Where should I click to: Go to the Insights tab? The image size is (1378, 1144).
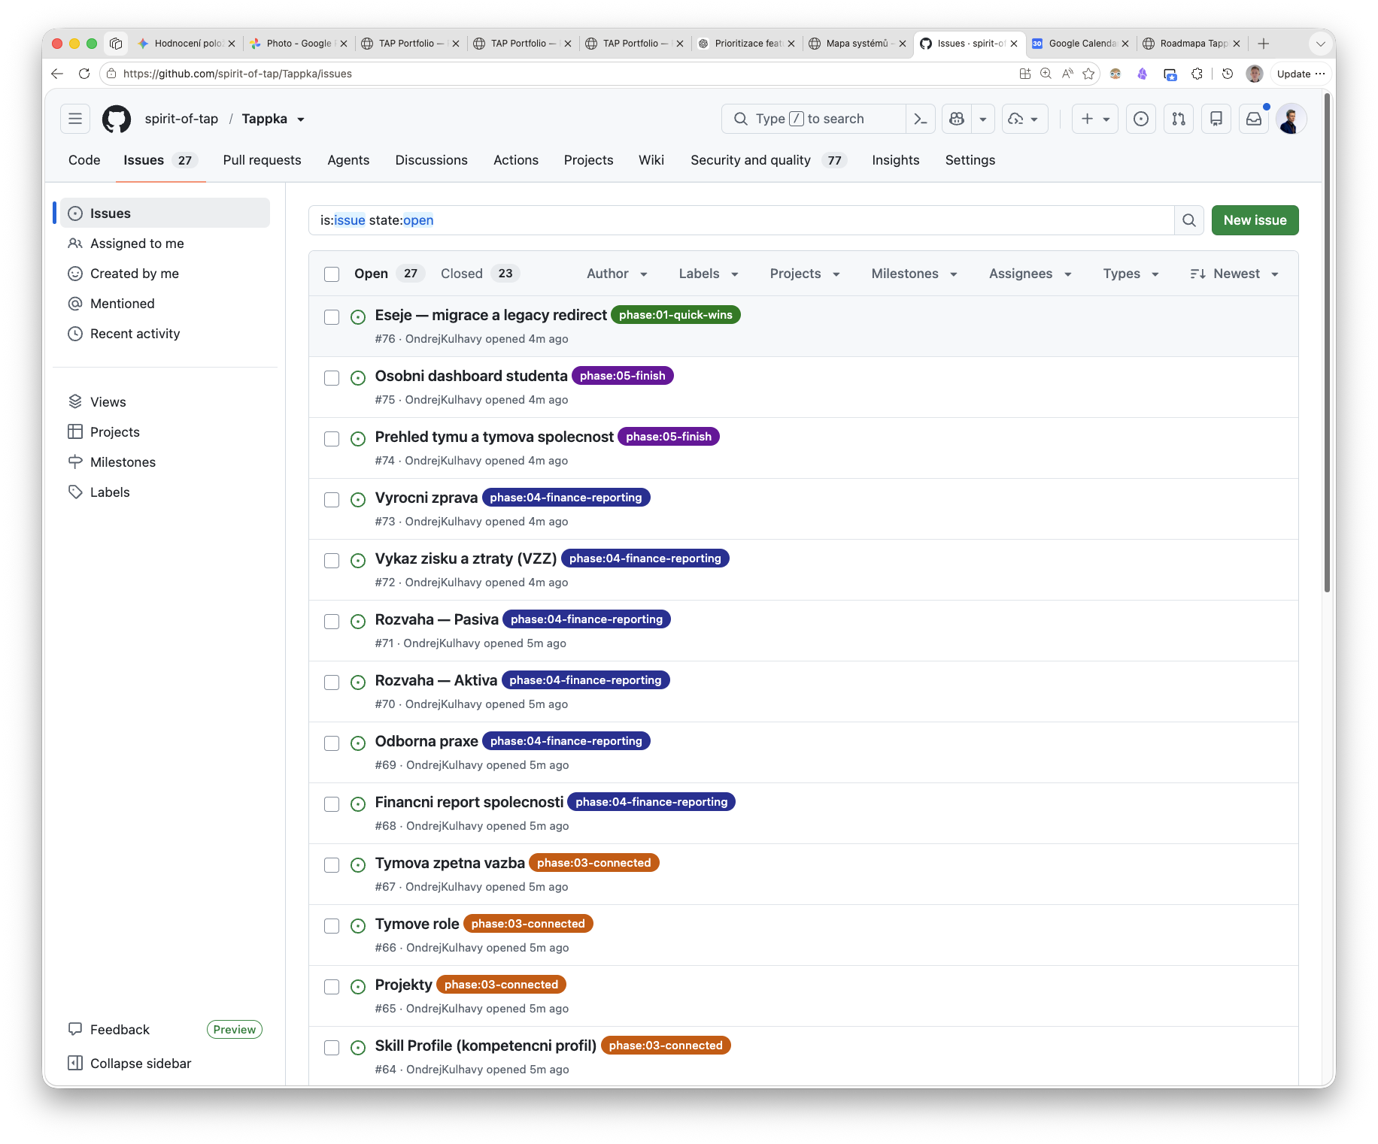point(896,160)
